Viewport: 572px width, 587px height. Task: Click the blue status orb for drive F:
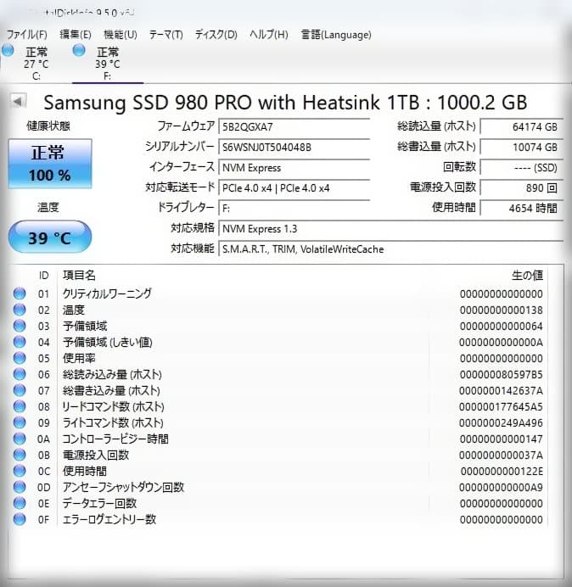point(79,50)
